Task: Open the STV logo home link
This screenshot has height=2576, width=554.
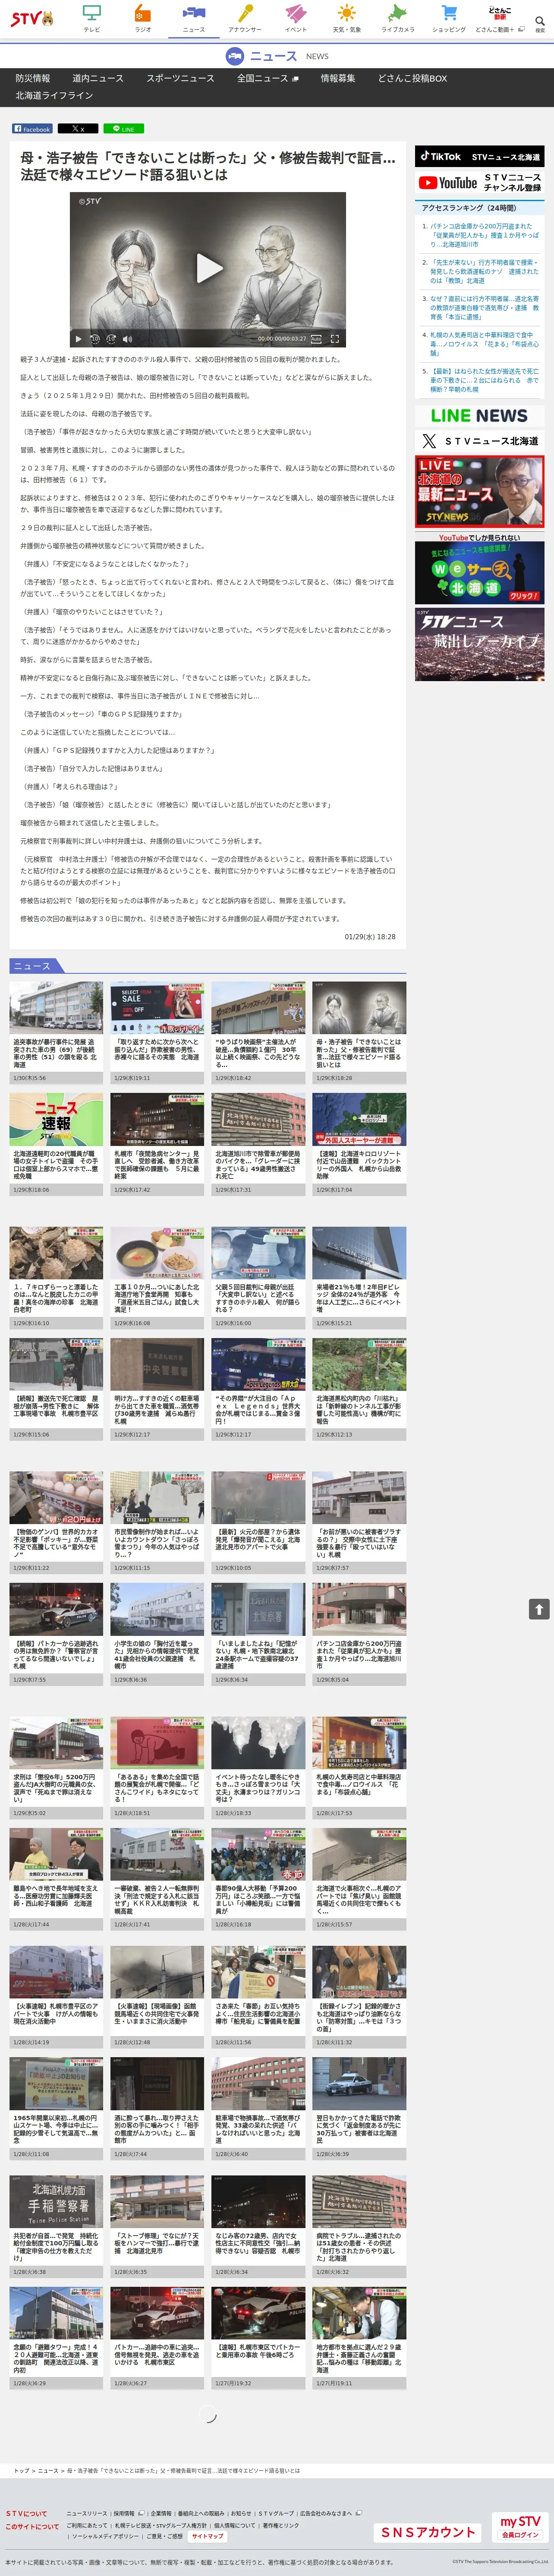Action: click(x=31, y=18)
